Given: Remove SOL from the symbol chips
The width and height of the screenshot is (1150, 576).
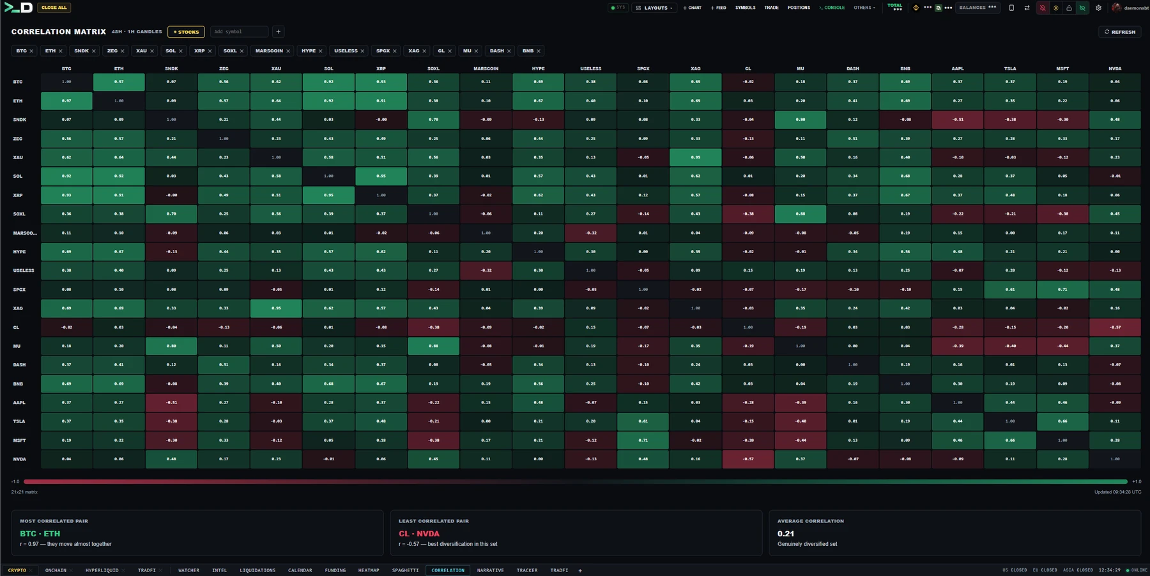Looking at the screenshot, I should [x=181, y=51].
